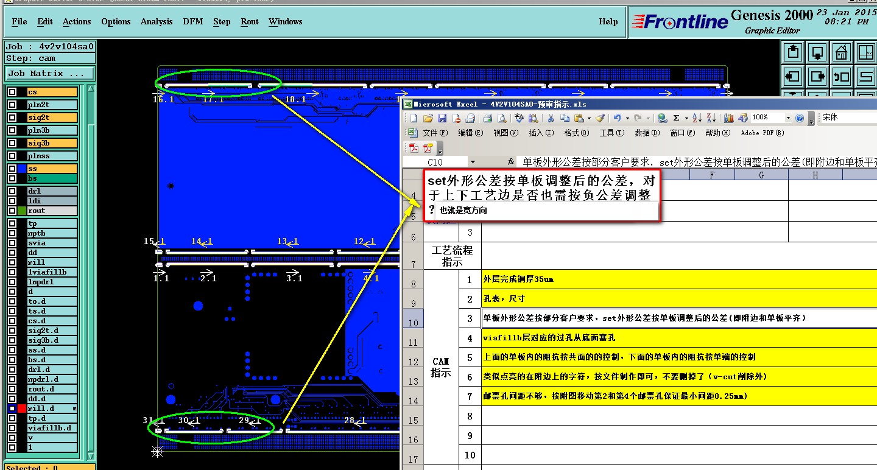
Task: Click the layer list scrollbar up arrow
Action: tap(91, 89)
